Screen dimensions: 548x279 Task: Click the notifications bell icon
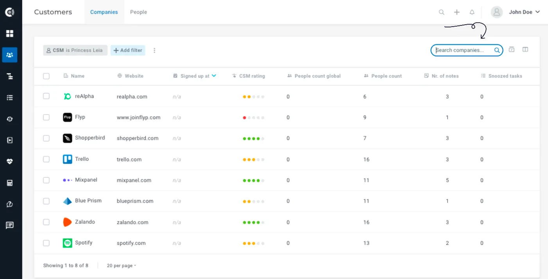click(472, 12)
